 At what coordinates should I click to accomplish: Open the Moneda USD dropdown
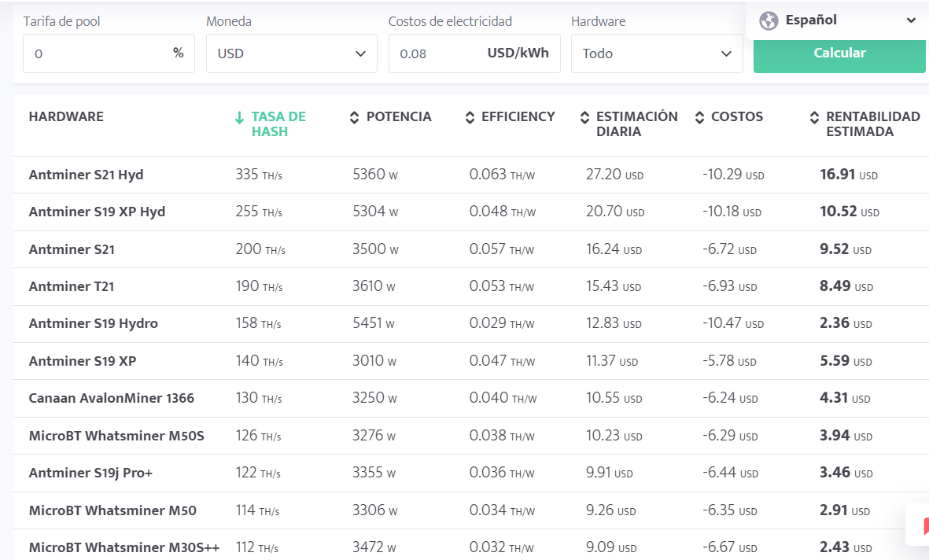click(292, 53)
